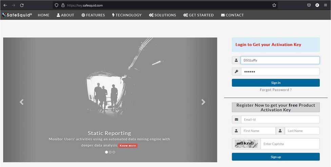Image resolution: width=331 pixels, height=167 pixels.
Task: Select the second carousel indicator dot
Action: pos(110,152)
